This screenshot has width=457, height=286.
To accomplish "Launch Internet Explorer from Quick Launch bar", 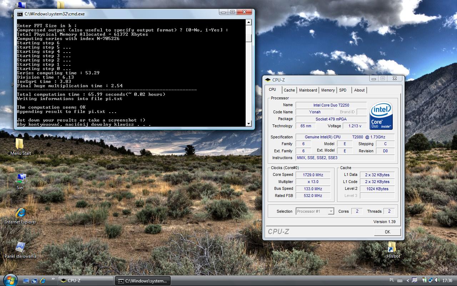I will [x=43, y=281].
